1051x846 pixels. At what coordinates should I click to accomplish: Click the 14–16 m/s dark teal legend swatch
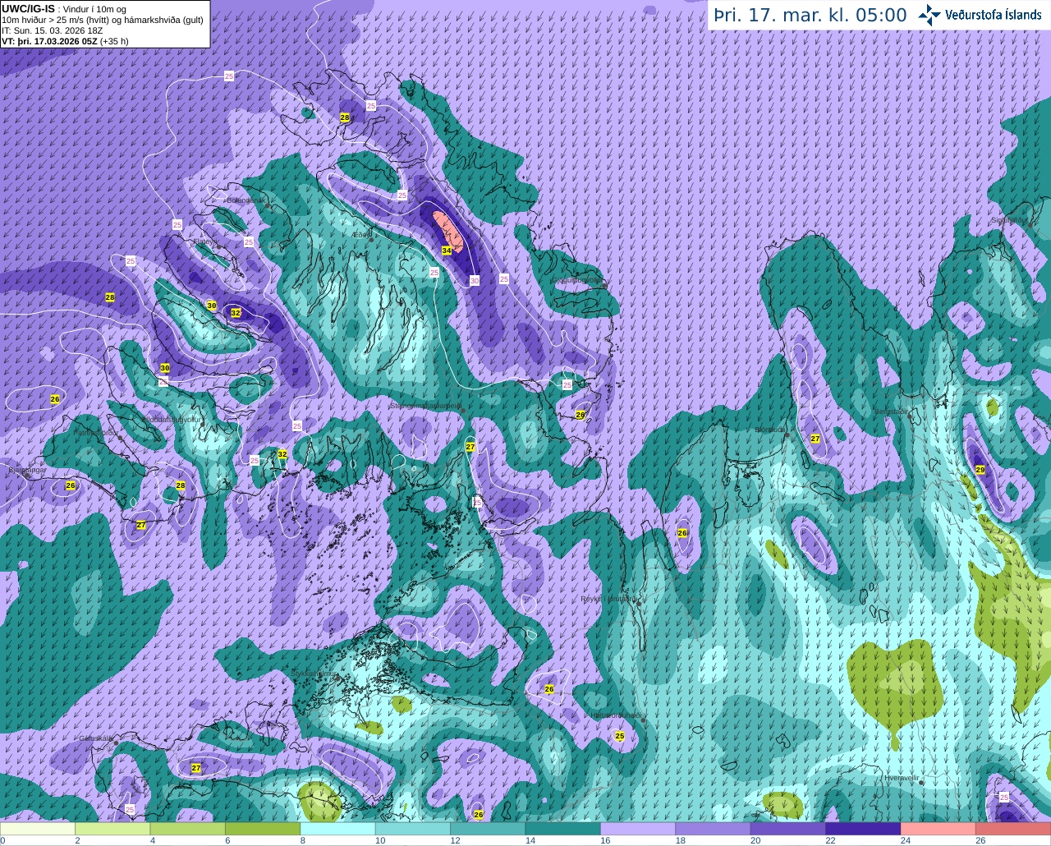pos(563,829)
